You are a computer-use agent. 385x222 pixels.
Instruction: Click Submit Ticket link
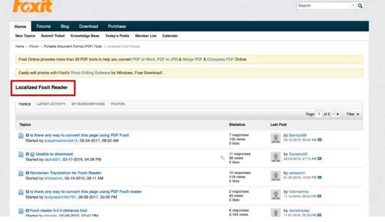pyautogui.click(x=53, y=36)
